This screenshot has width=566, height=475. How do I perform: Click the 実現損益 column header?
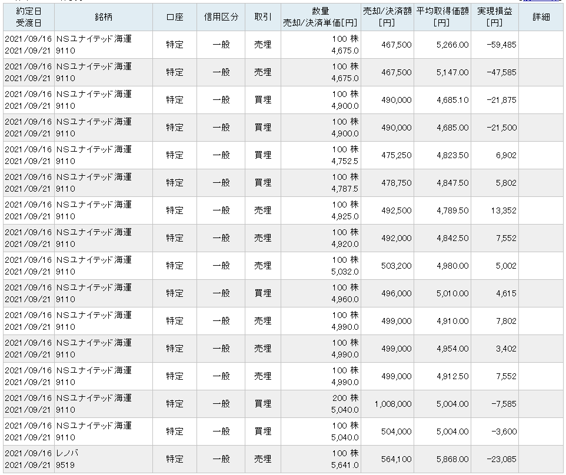point(495,17)
